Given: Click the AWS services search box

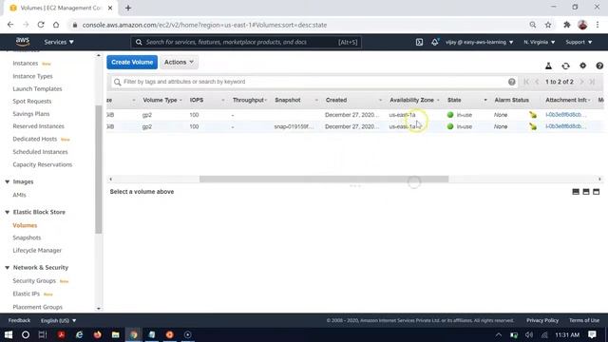Looking at the screenshot, I should (x=246, y=42).
